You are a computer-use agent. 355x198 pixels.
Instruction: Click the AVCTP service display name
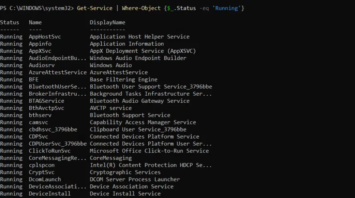pos(110,108)
